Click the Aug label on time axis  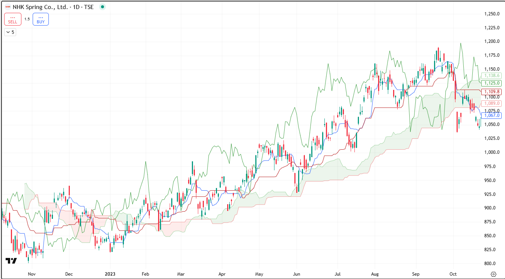pyautogui.click(x=374, y=274)
